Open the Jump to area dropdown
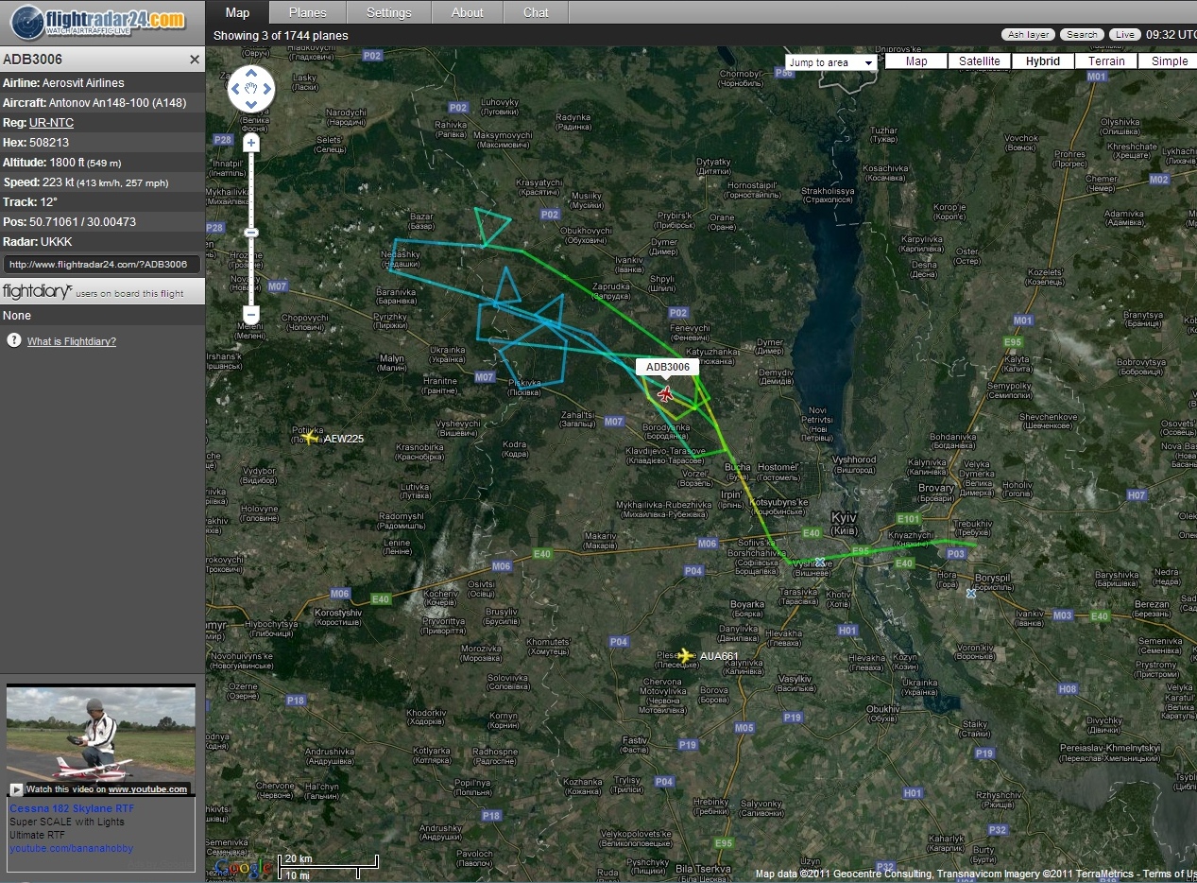 pos(832,63)
